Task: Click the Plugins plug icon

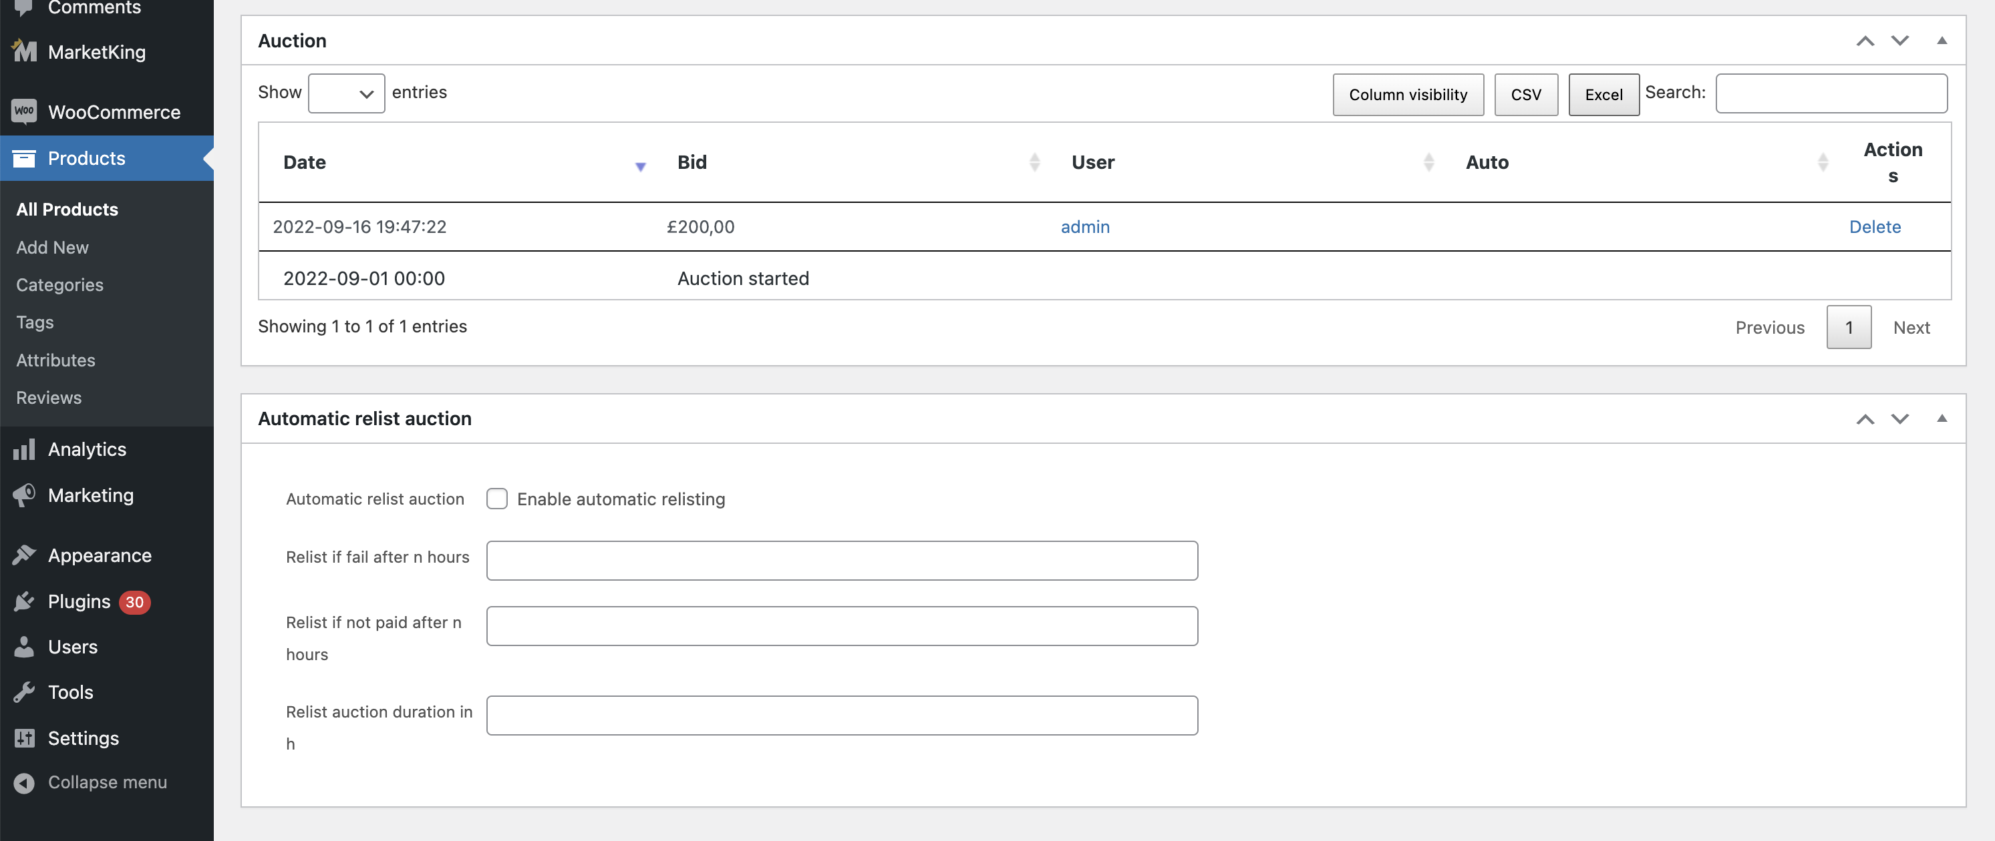Action: (x=24, y=601)
